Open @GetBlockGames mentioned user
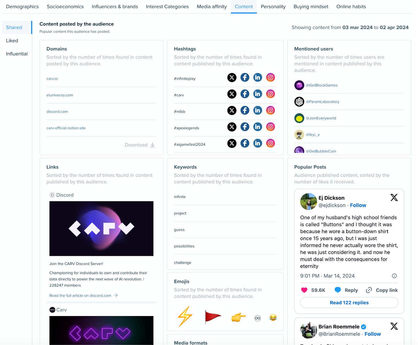 coord(322,85)
